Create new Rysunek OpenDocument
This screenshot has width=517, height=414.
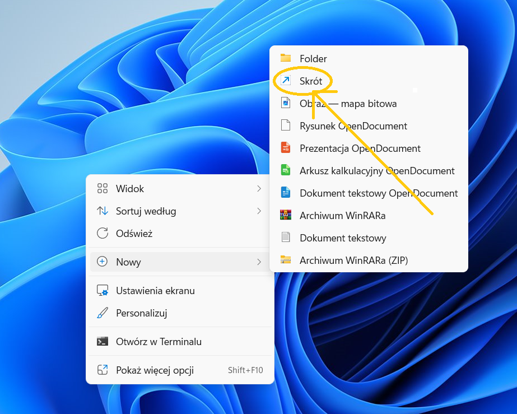(369, 125)
